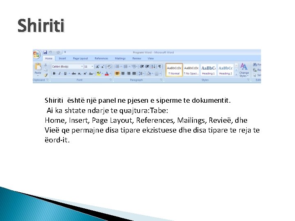The image size is (295, 221).
Task: Grow font size with large A
Action: tap(97, 67)
